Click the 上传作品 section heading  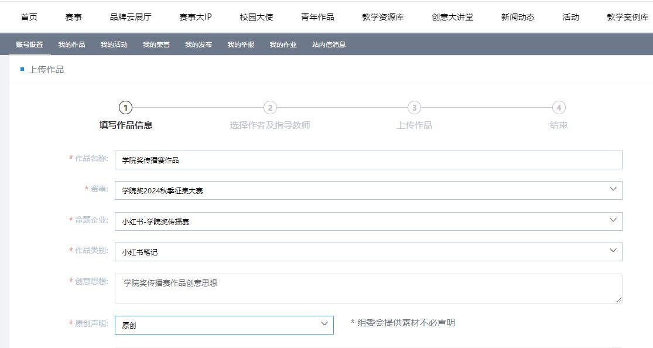point(46,70)
